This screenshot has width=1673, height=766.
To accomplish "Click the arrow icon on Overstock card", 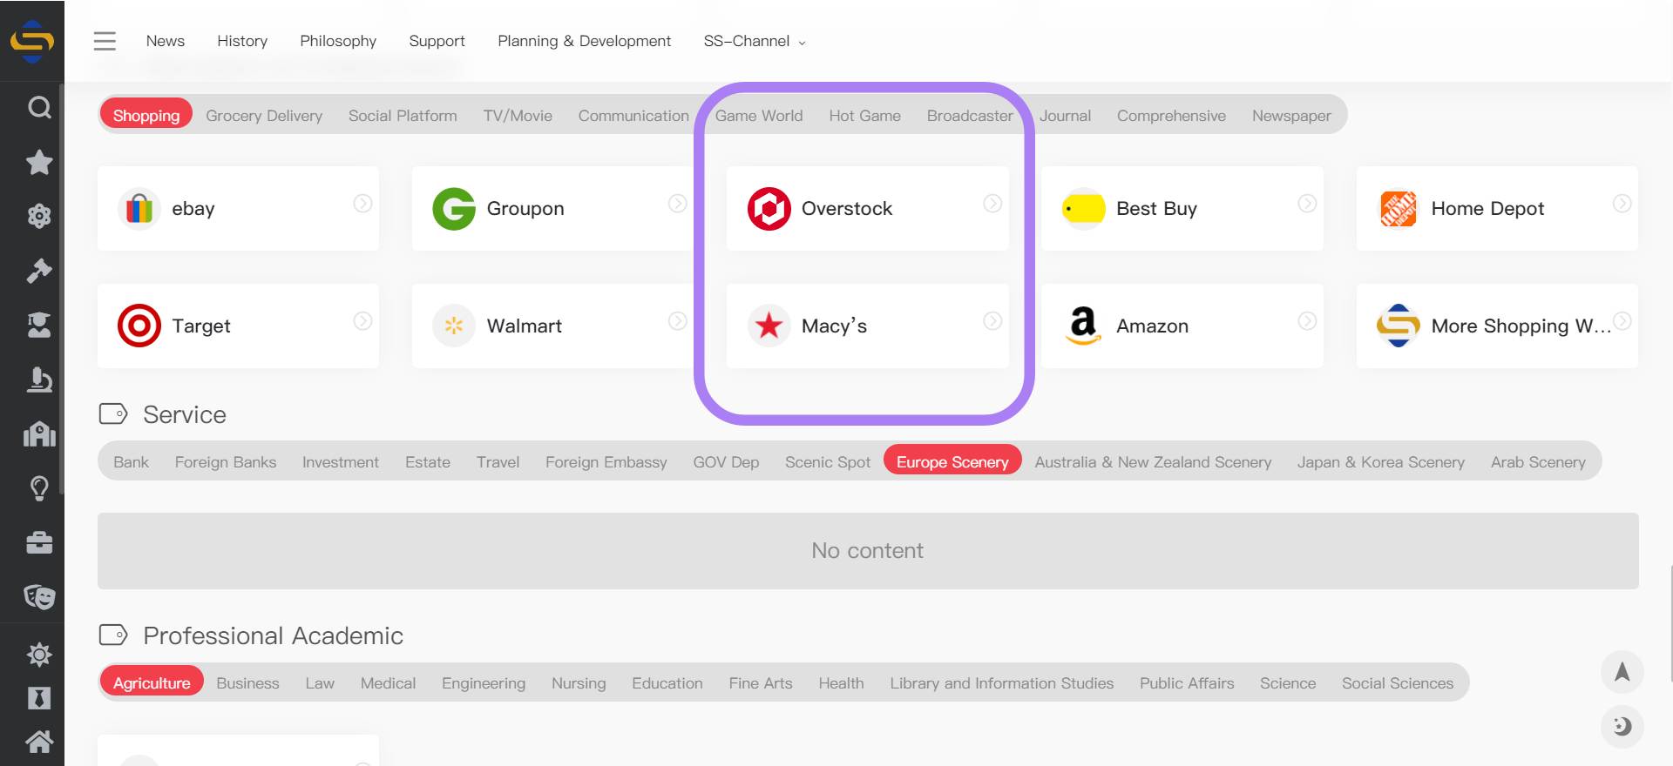I will (x=992, y=203).
